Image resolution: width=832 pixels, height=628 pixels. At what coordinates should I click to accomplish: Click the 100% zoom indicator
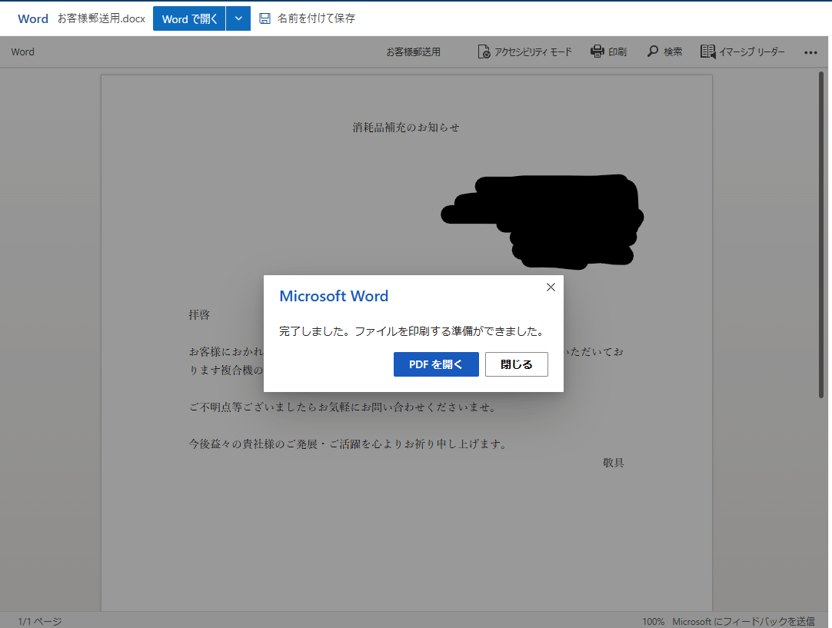(x=653, y=621)
